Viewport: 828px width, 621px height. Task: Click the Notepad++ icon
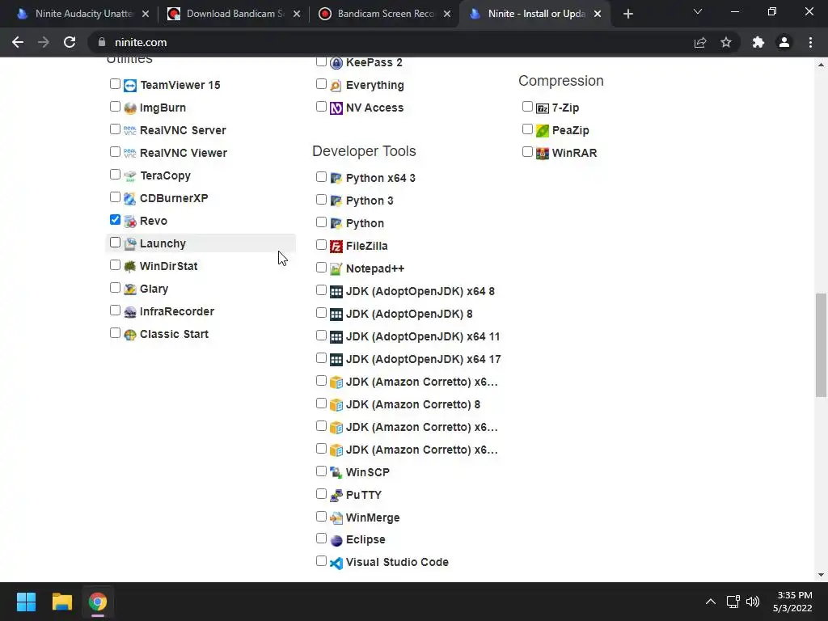tap(336, 268)
